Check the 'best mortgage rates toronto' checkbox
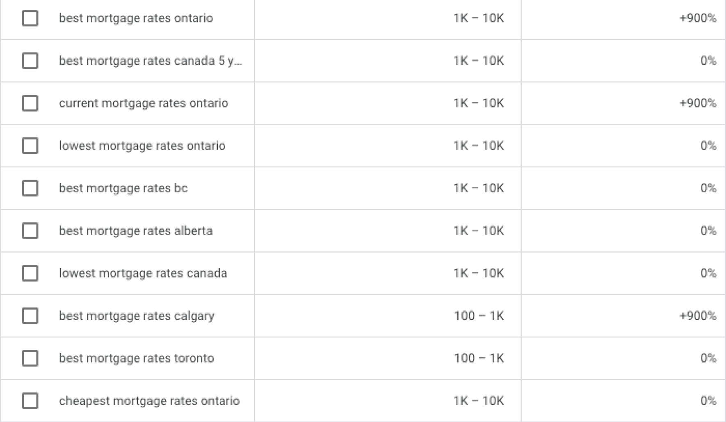726x422 pixels. [30, 358]
